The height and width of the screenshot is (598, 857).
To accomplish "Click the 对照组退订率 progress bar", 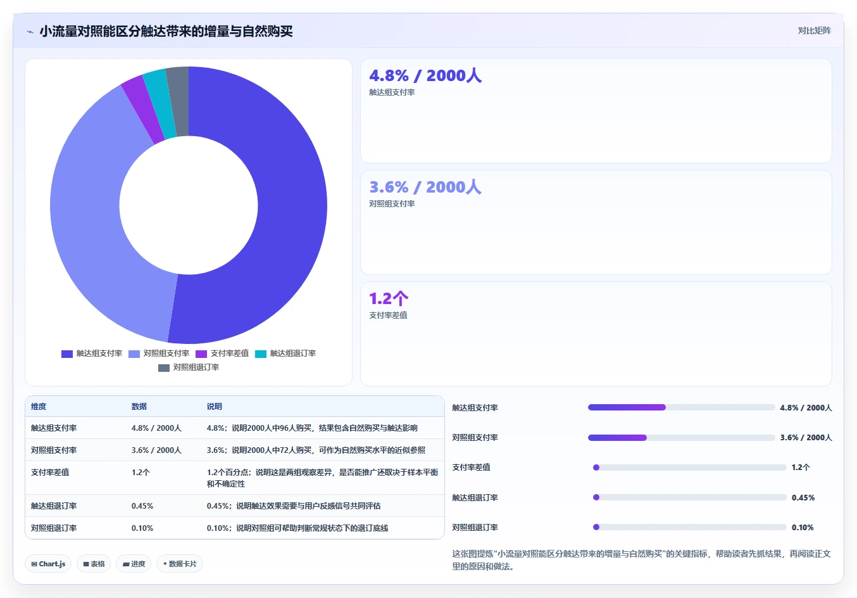I will click(x=689, y=527).
